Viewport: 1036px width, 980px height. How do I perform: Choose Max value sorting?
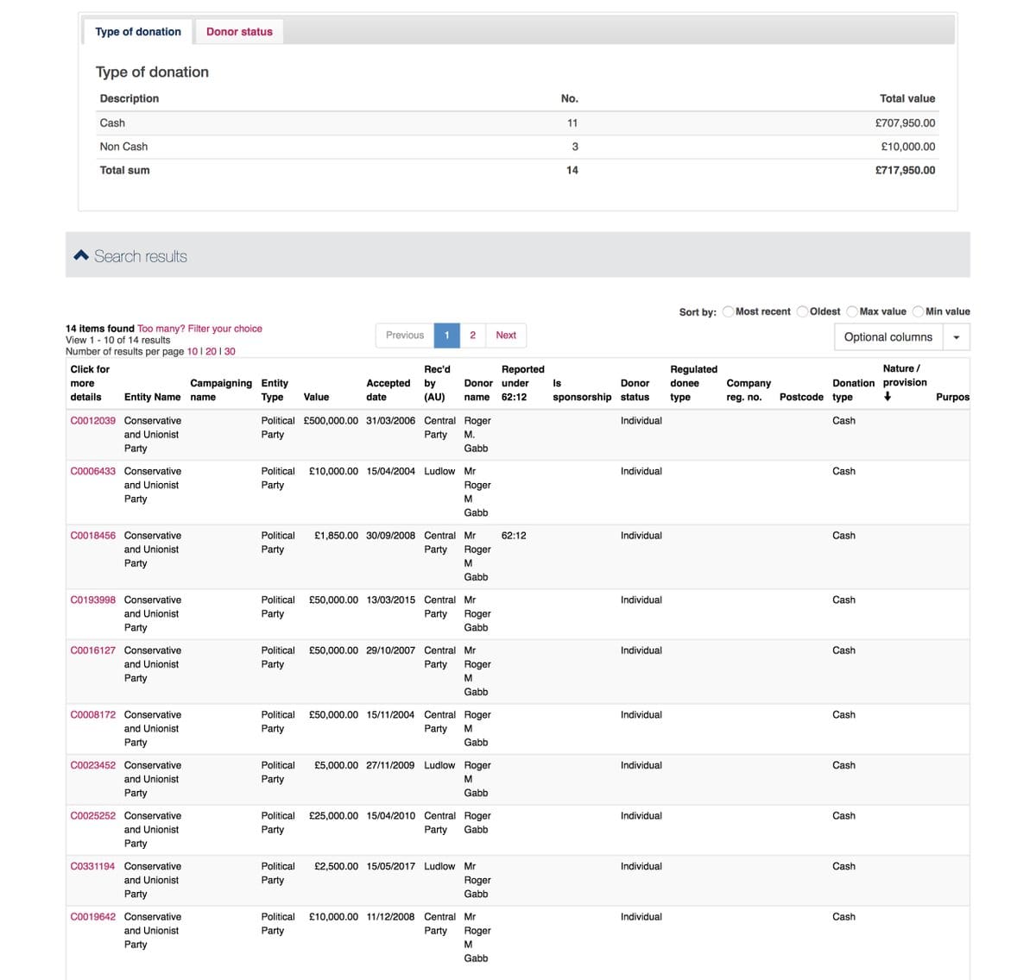[x=852, y=311]
